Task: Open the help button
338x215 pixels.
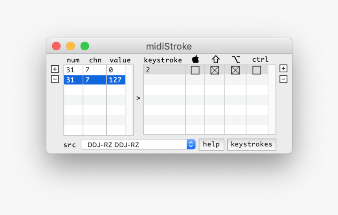Action: click(211, 144)
